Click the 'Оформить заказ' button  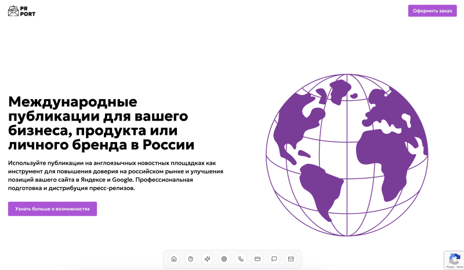click(x=432, y=10)
